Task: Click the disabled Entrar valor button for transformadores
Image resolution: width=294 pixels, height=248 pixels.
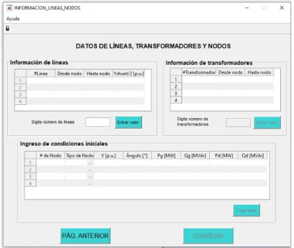Action: coord(267,123)
